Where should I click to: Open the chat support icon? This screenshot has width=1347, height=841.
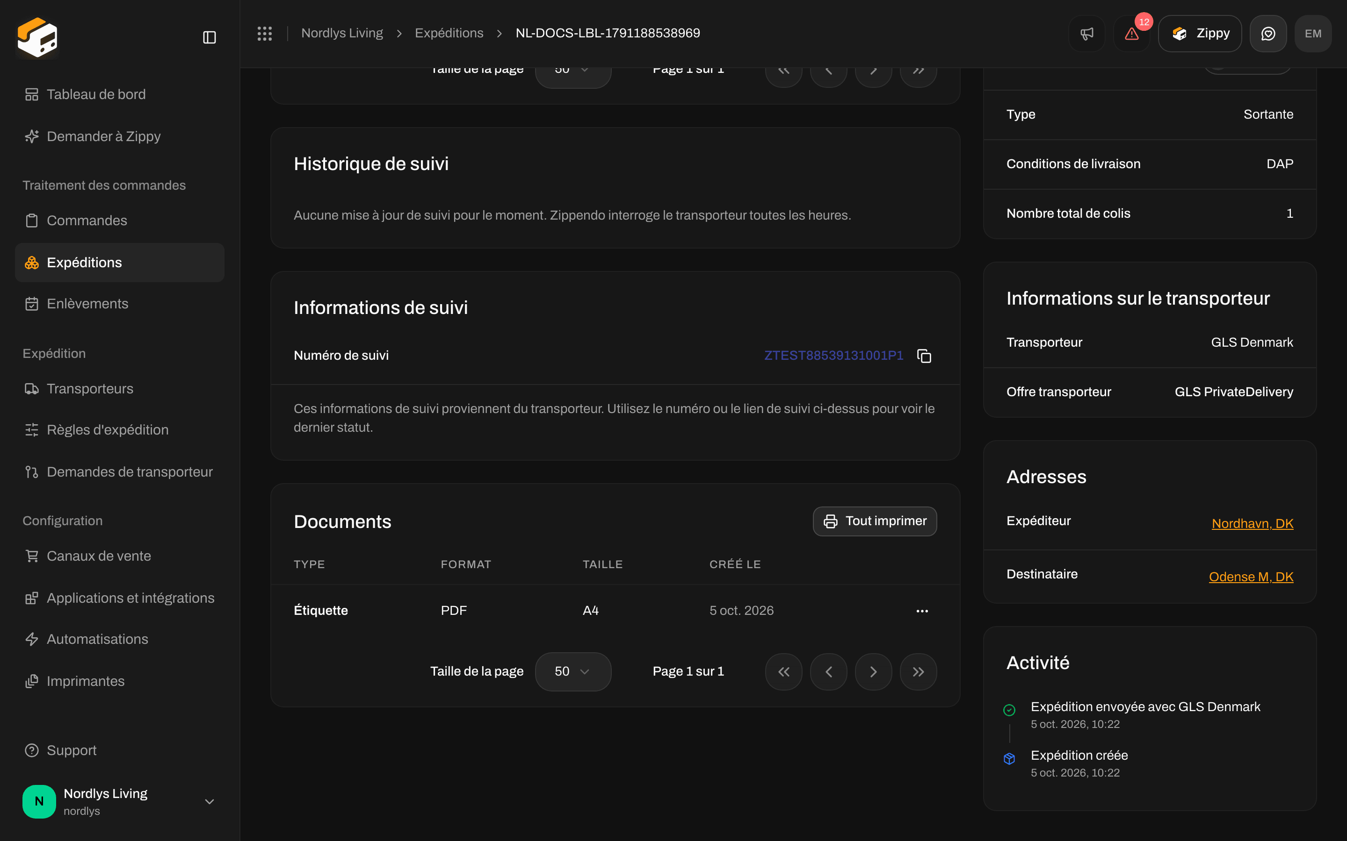point(1268,33)
